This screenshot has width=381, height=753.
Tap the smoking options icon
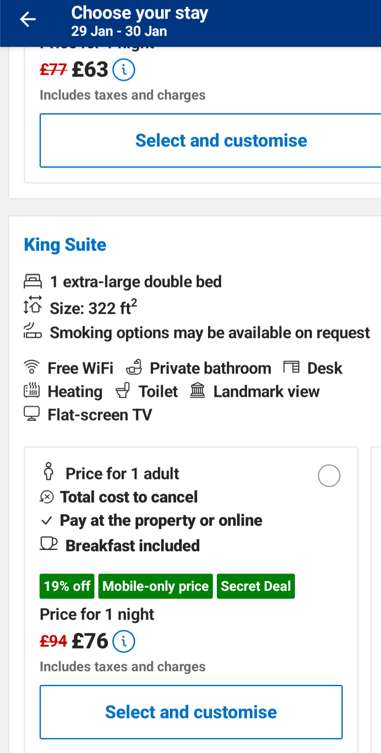(x=32, y=331)
